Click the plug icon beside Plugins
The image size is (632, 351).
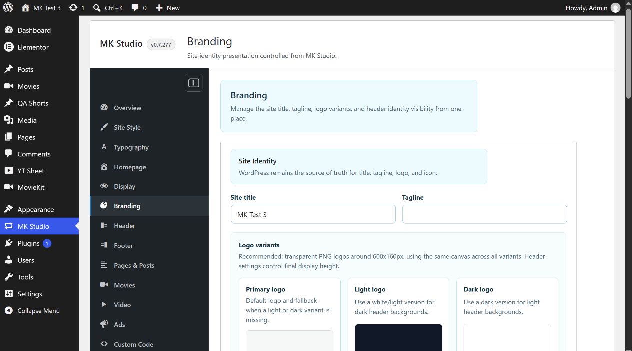click(8, 243)
